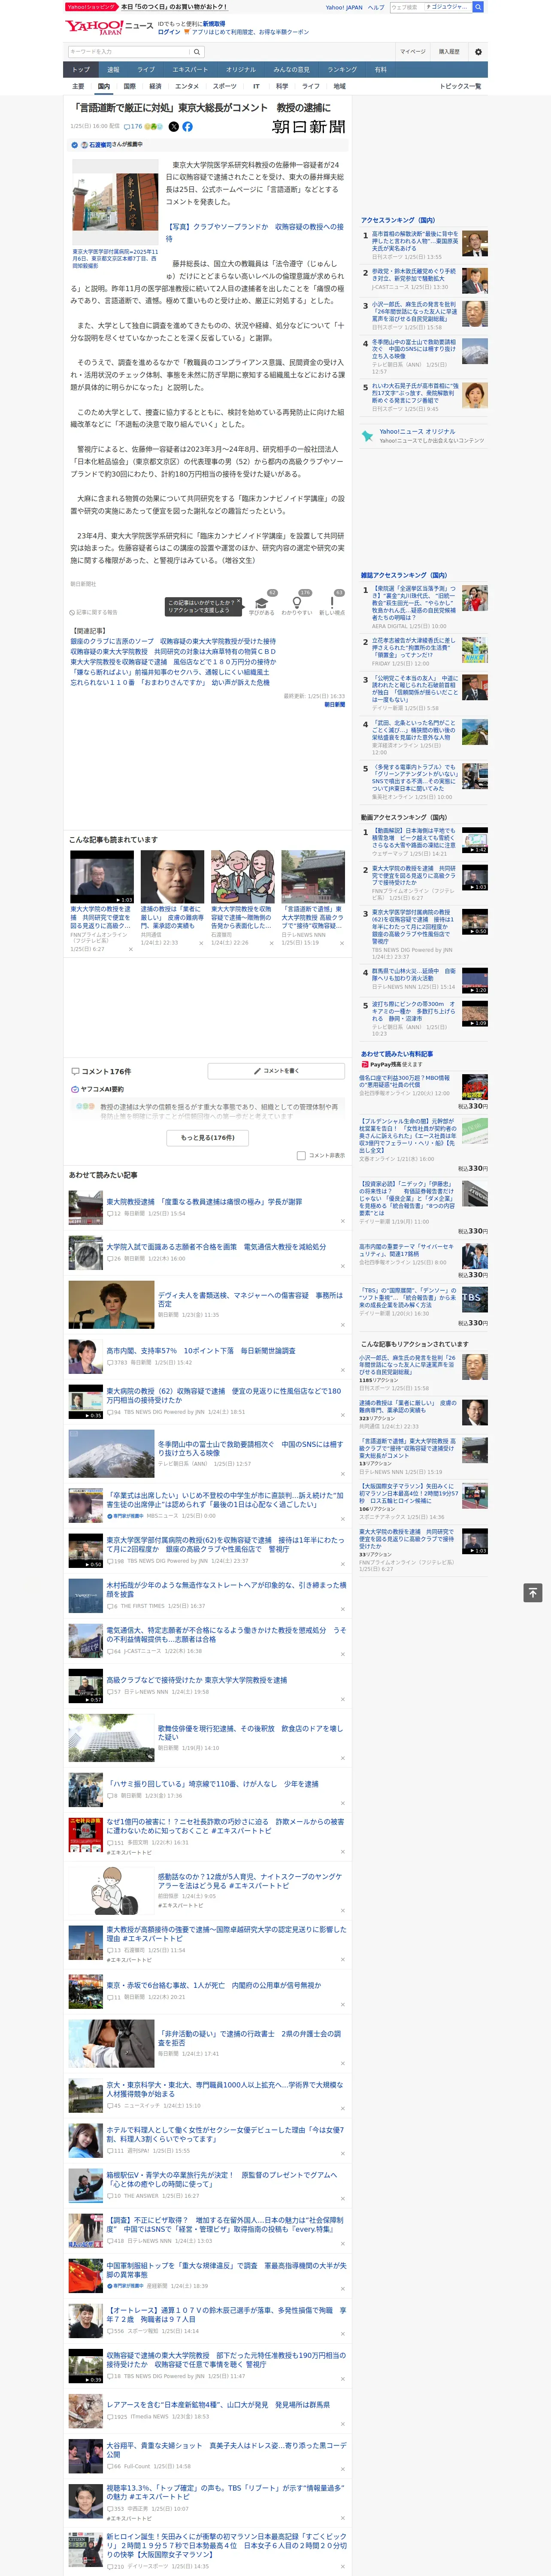Click the comment count 176 bubble under headline

[134, 127]
